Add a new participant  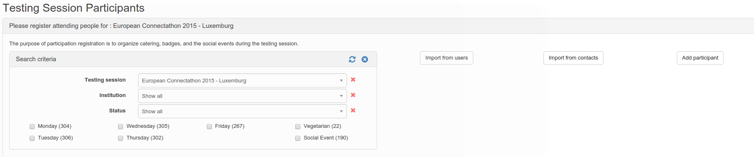coord(700,58)
